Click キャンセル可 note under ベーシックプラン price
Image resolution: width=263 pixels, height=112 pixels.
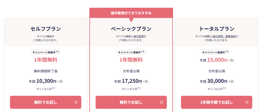coord(131,89)
